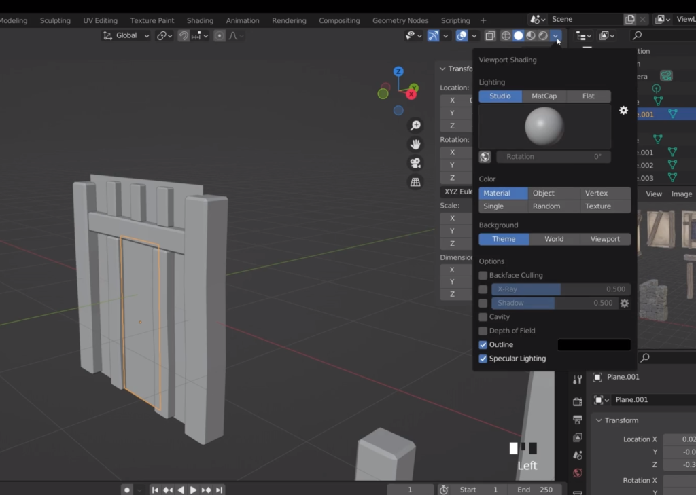Select Material Preview shading mode

coord(530,36)
